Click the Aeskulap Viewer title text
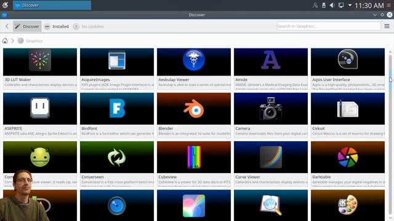Image resolution: width=394 pixels, height=221 pixels. 174,79
